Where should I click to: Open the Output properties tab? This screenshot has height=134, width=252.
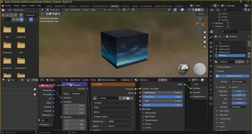click(211, 47)
